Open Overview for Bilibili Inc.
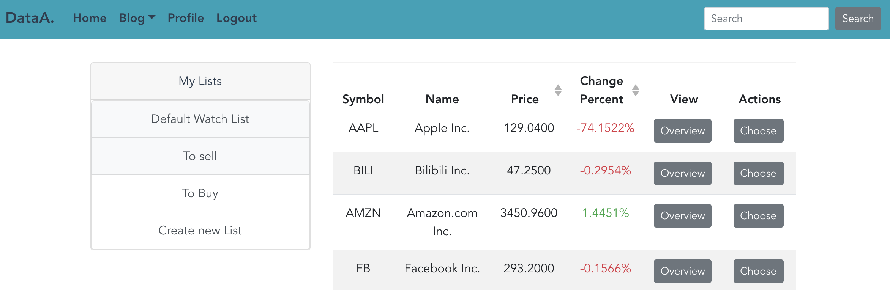This screenshot has width=890, height=308. 682,173
